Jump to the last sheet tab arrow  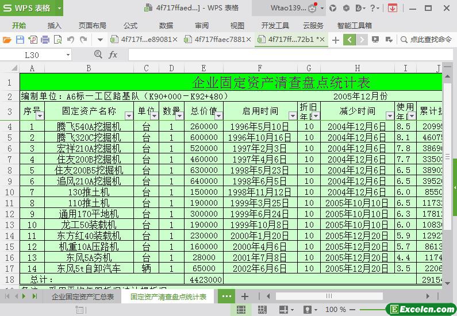34,296
